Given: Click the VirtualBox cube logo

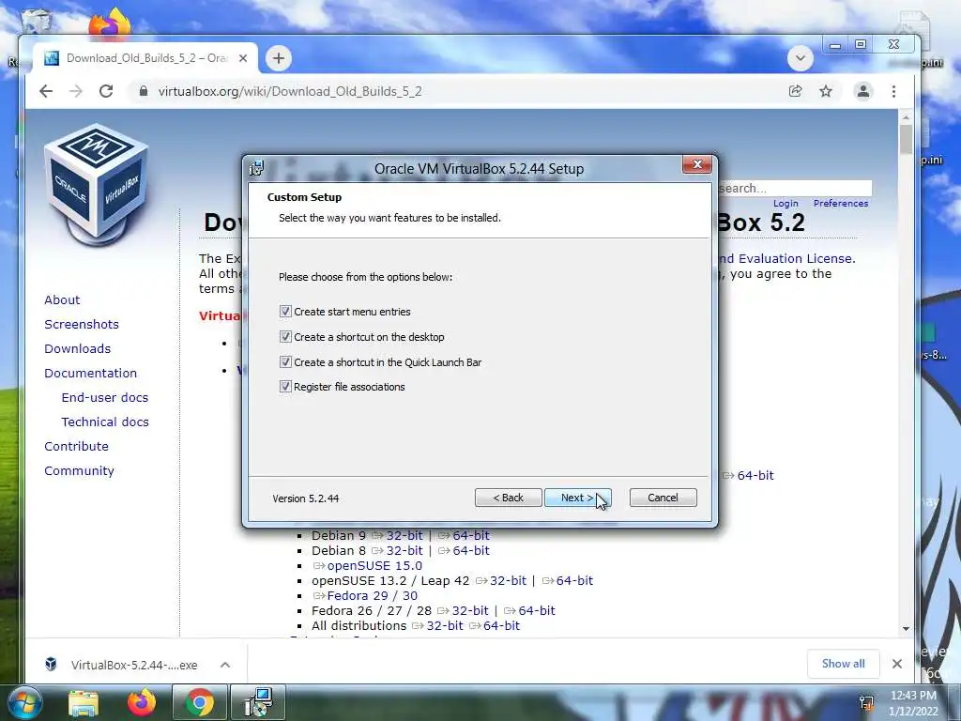Looking at the screenshot, I should pyautogui.click(x=97, y=184).
